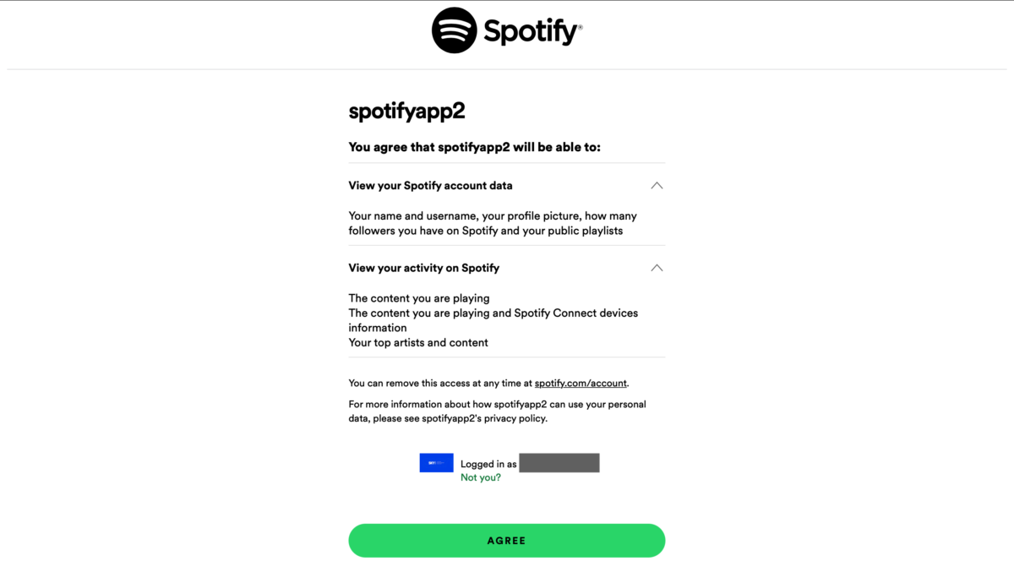This screenshot has height=561, width=1014.
Task: Click the redacted username box
Action: [x=559, y=463]
